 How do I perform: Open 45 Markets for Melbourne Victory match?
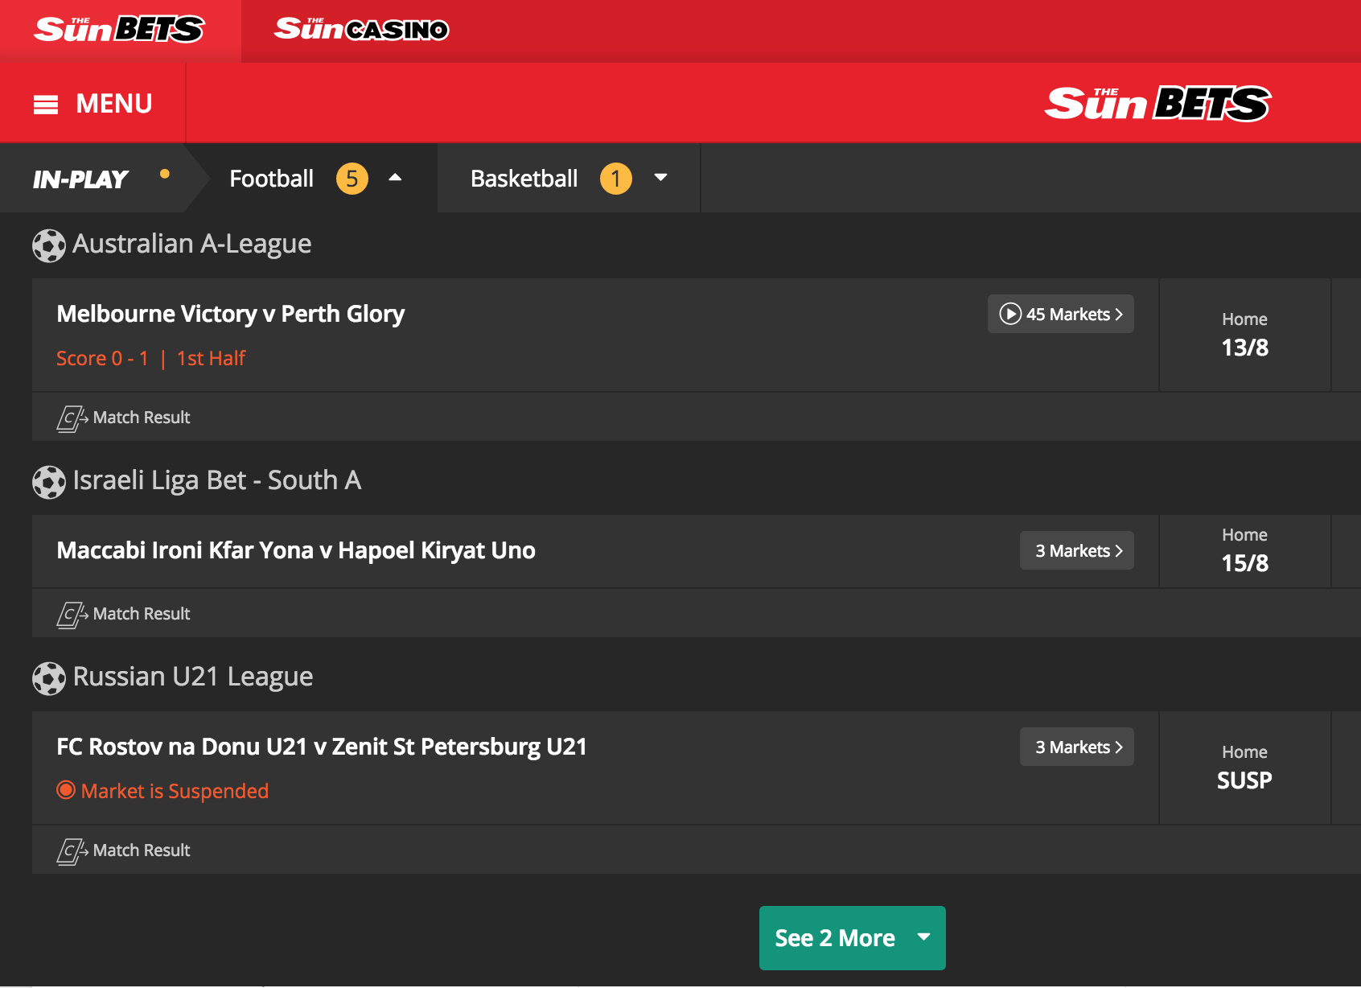(x=1060, y=314)
